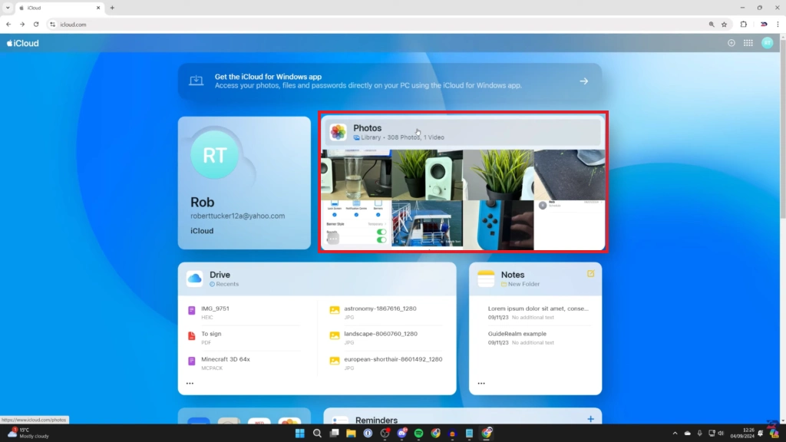
Task: Show hidden system tray icons
Action: click(675, 433)
